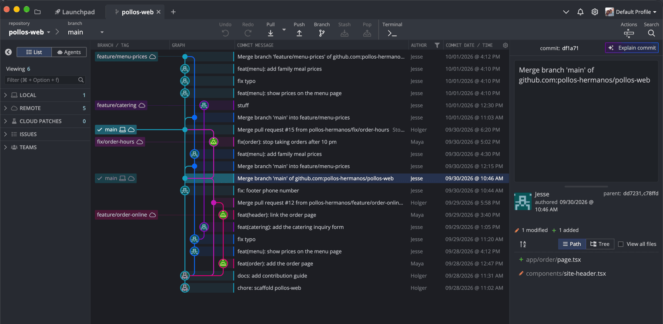
Task: Focus the branch Filter input field
Action: 45,80
